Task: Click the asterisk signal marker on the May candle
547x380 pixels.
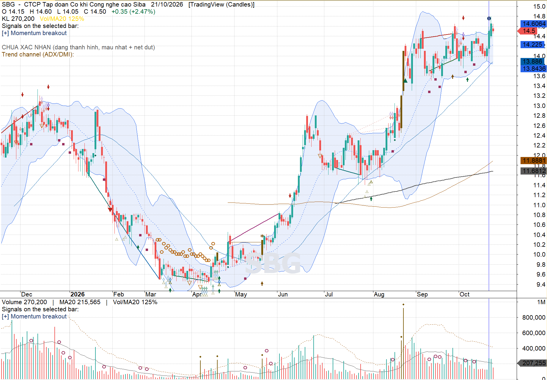Action: pyautogui.click(x=262, y=236)
